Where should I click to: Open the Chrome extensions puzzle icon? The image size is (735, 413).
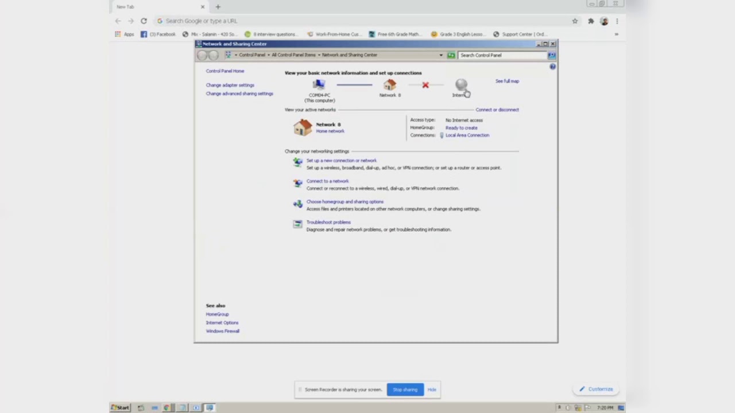coord(591,21)
